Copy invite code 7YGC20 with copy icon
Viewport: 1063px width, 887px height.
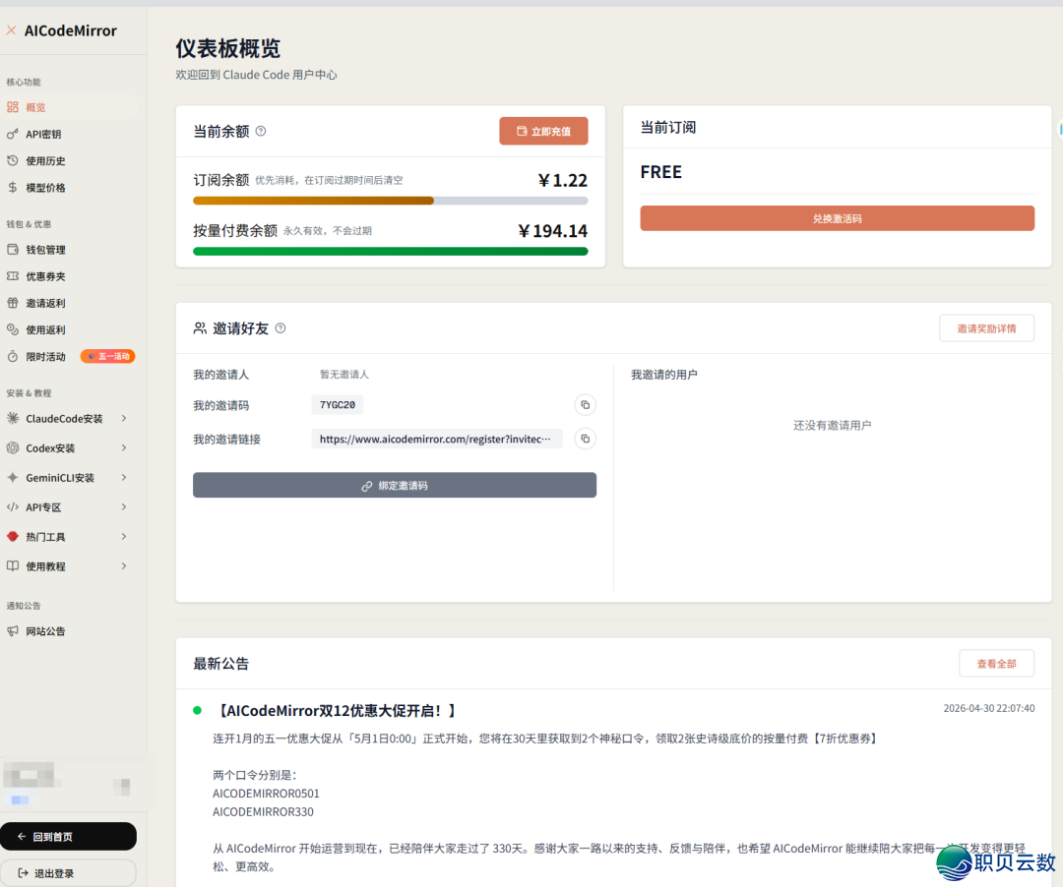585,405
